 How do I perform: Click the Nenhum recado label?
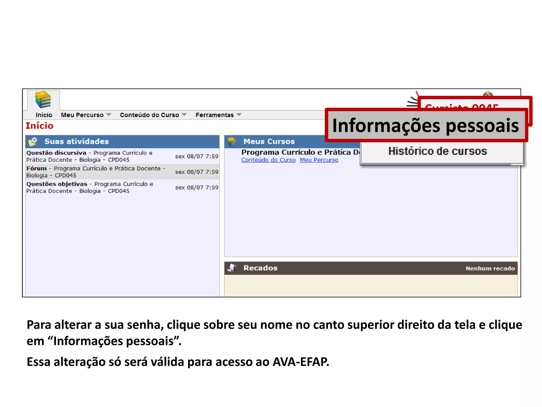(490, 268)
